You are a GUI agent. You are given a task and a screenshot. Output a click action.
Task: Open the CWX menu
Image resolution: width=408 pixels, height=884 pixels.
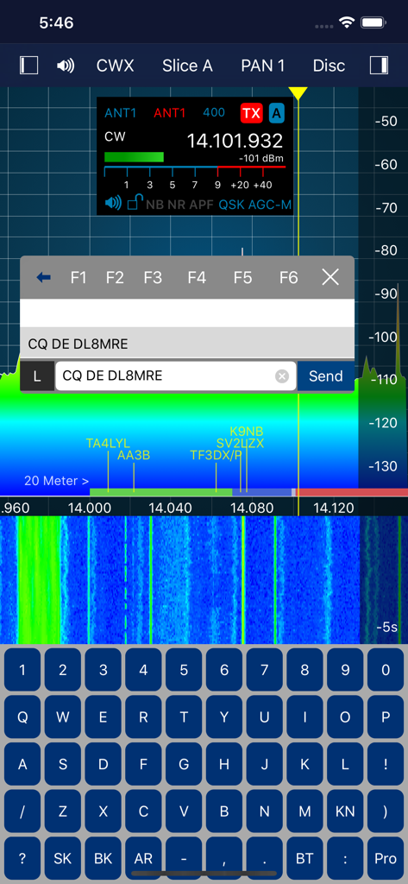tap(115, 66)
